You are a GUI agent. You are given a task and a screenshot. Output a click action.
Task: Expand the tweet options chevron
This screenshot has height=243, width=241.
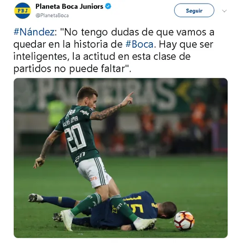(x=224, y=11)
